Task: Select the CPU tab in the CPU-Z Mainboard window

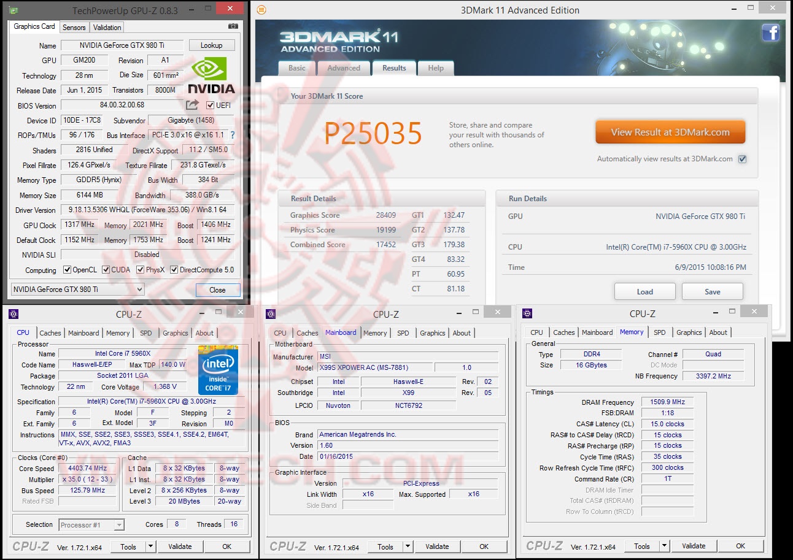Action: pyautogui.click(x=280, y=333)
